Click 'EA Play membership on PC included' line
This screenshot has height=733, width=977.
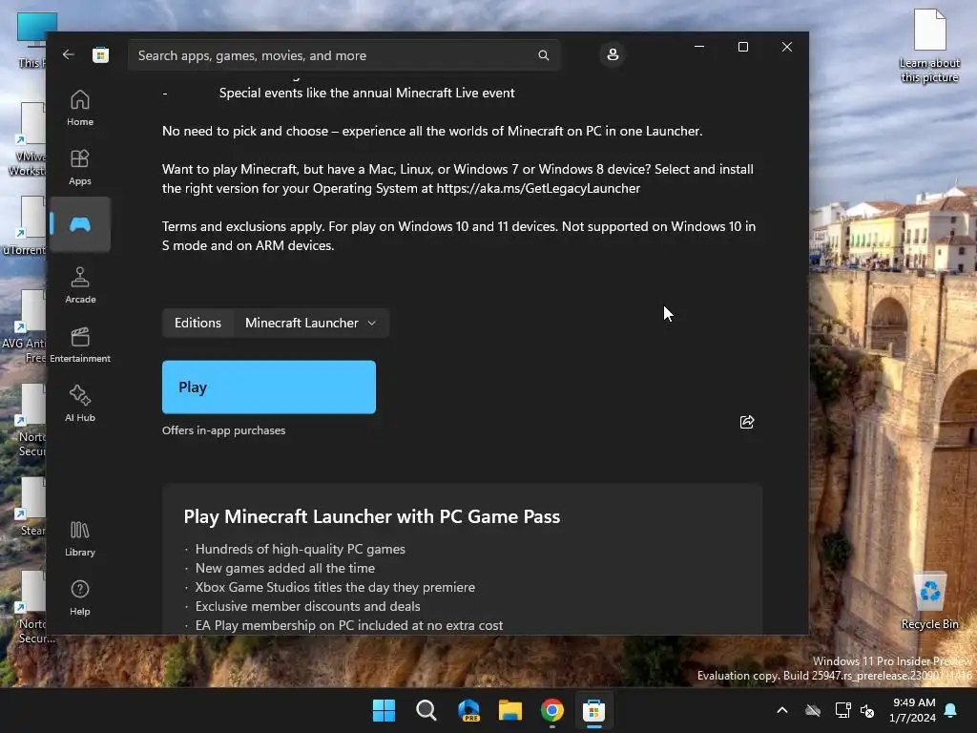point(349,625)
